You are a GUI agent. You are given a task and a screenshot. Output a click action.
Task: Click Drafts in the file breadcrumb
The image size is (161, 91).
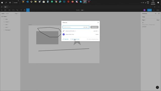78,10
